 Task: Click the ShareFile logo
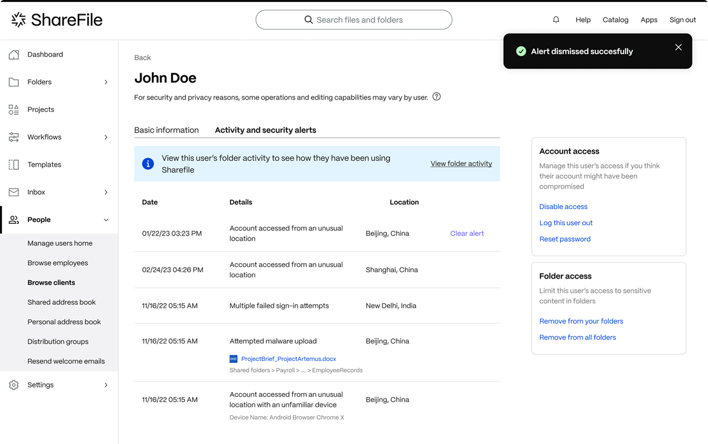click(x=57, y=20)
